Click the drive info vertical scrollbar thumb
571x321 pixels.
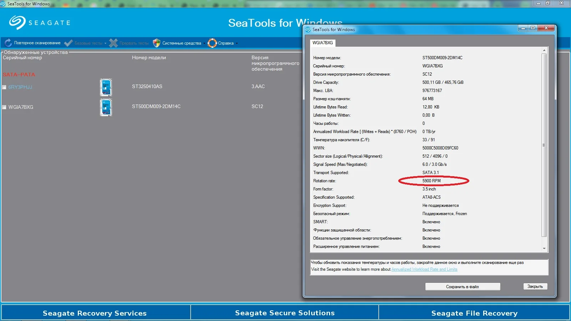[x=544, y=145]
